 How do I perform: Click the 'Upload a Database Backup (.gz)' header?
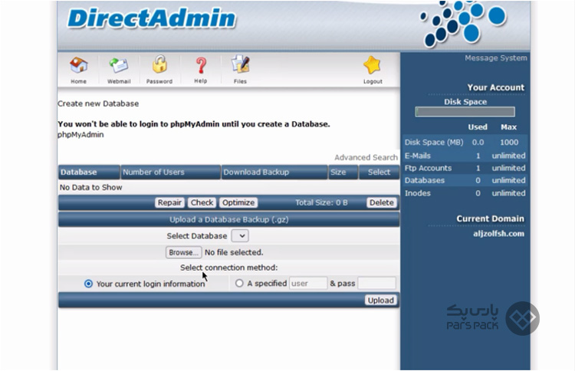click(x=228, y=219)
